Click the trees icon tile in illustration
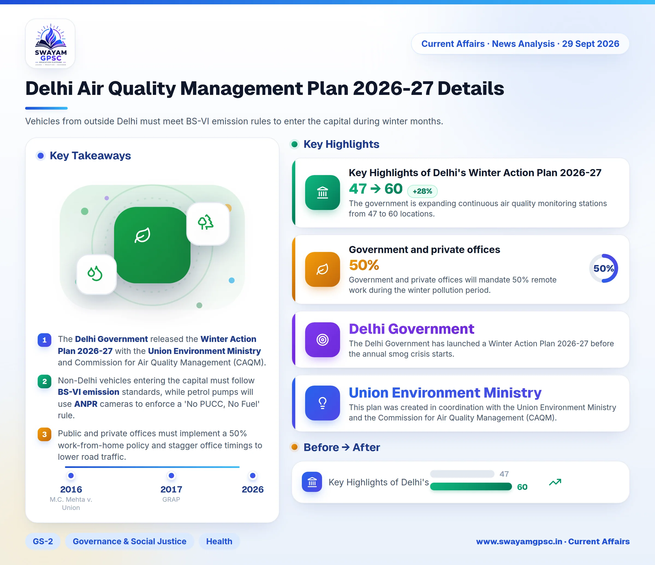655x565 pixels. coord(208,224)
